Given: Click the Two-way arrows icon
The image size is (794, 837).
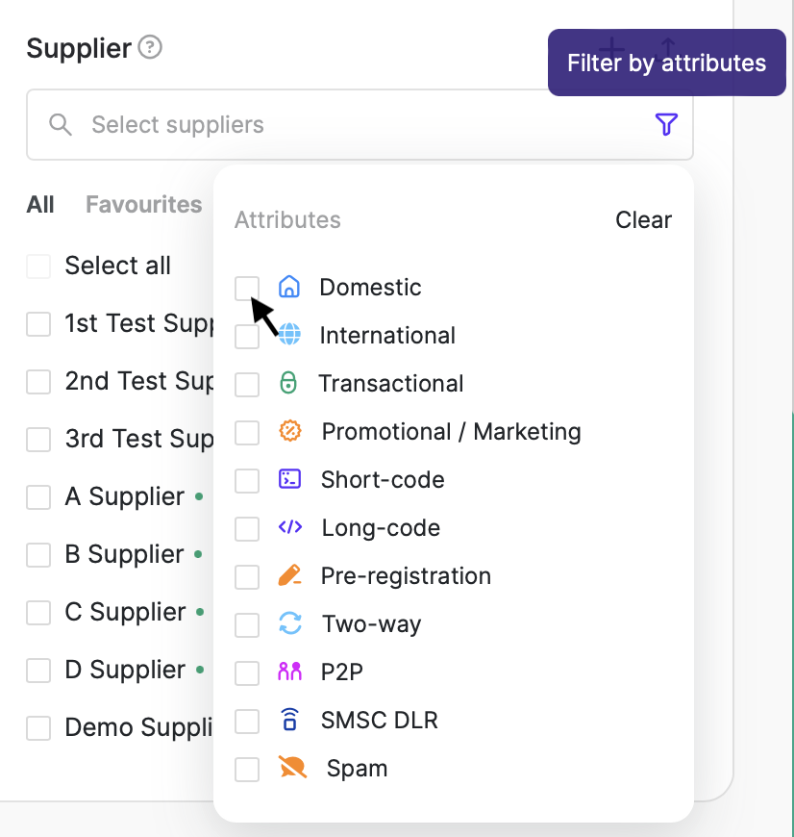Looking at the screenshot, I should click(289, 623).
